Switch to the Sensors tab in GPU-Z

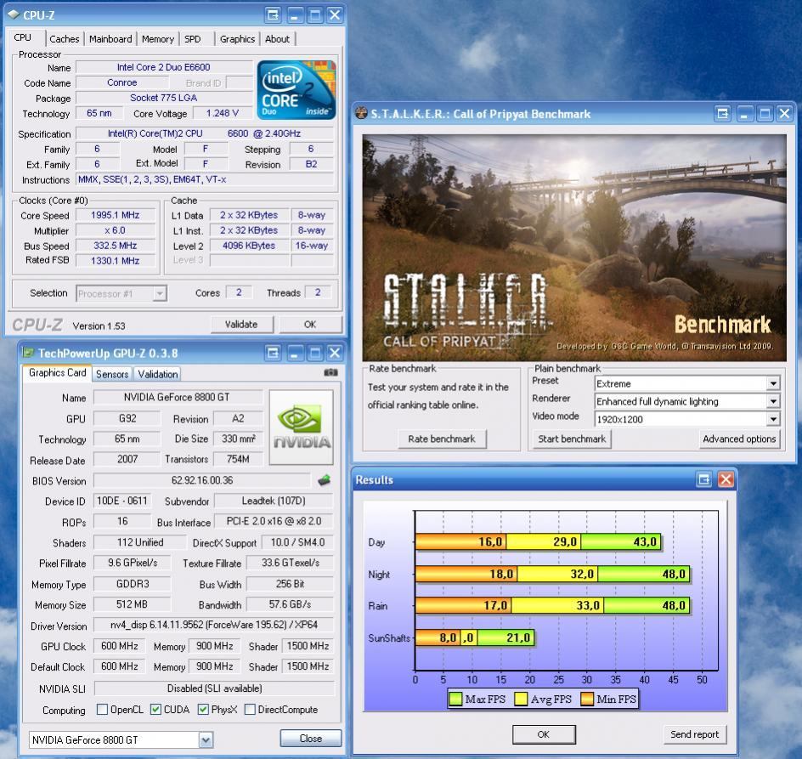click(112, 374)
